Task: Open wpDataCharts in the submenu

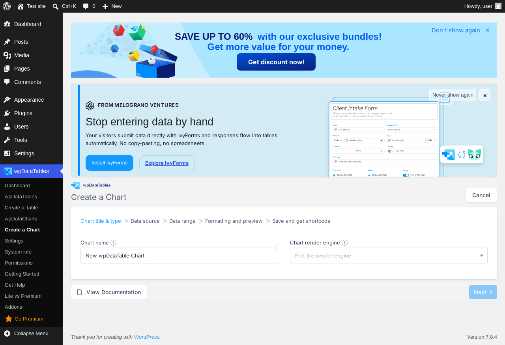Action: coord(21,218)
